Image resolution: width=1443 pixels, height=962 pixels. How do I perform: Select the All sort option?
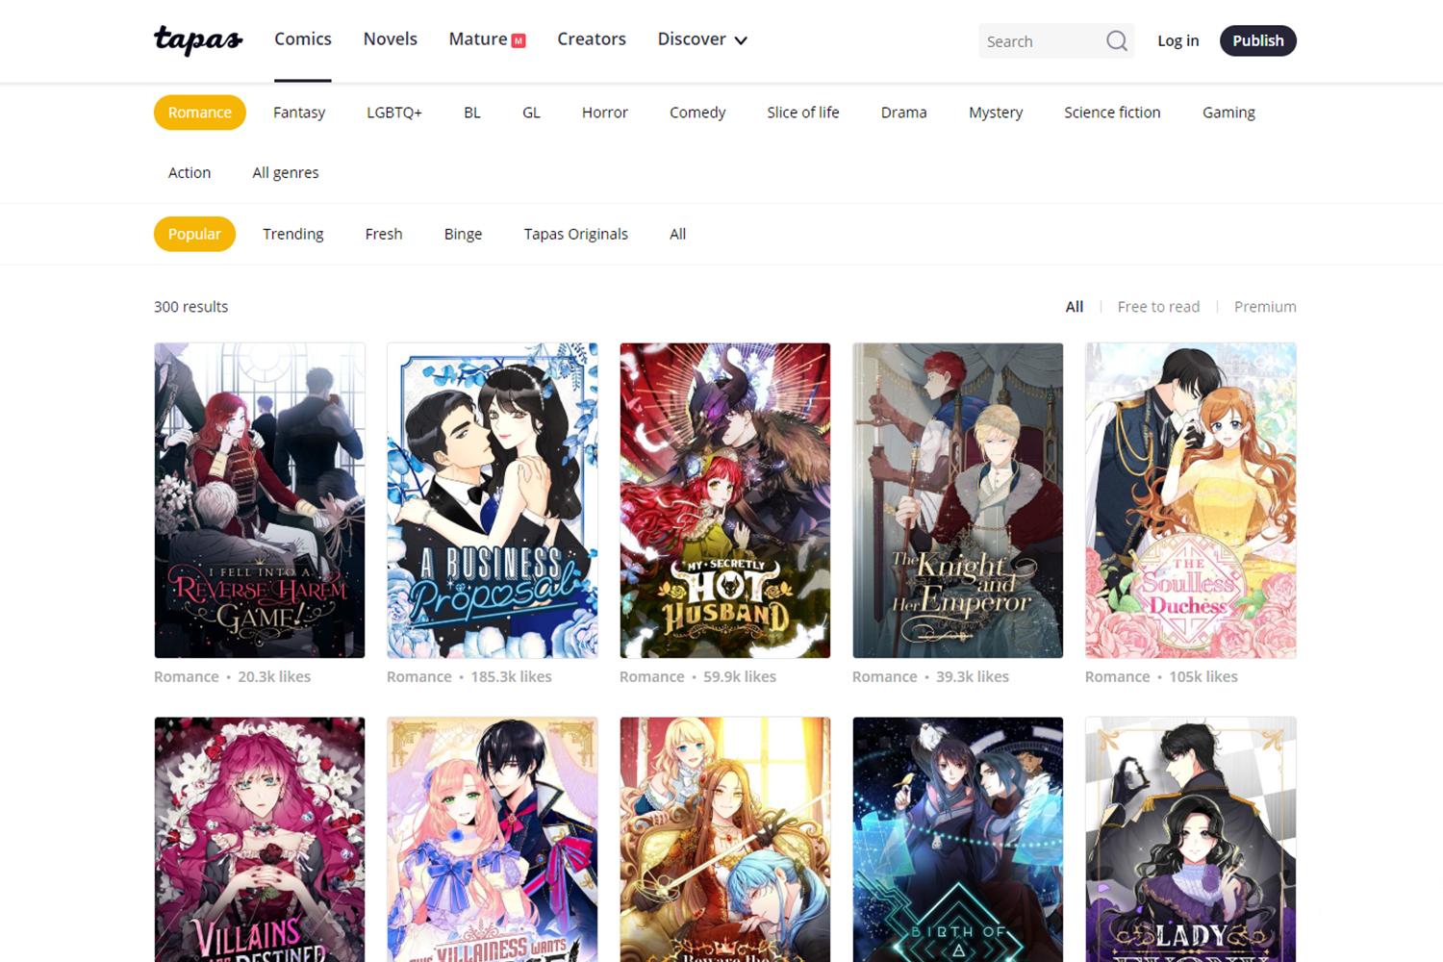click(x=677, y=234)
